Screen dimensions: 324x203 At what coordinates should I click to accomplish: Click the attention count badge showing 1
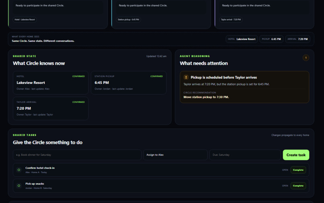point(306,58)
